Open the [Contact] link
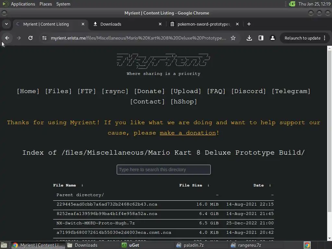Viewport: 332px width, 249px height. tap(148, 101)
